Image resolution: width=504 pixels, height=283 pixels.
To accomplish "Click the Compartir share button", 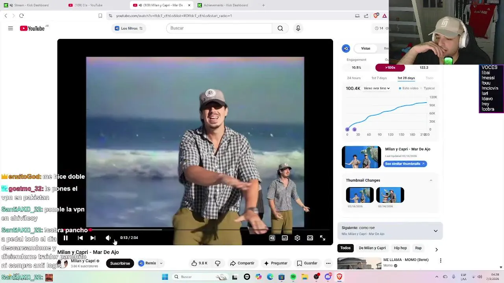I will (242, 263).
